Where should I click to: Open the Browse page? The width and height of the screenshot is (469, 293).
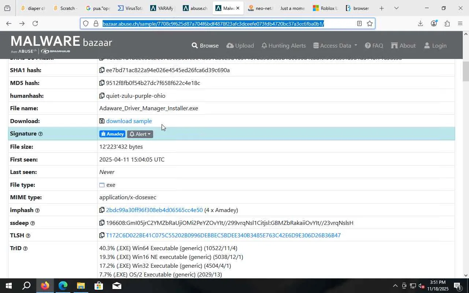[x=205, y=45]
